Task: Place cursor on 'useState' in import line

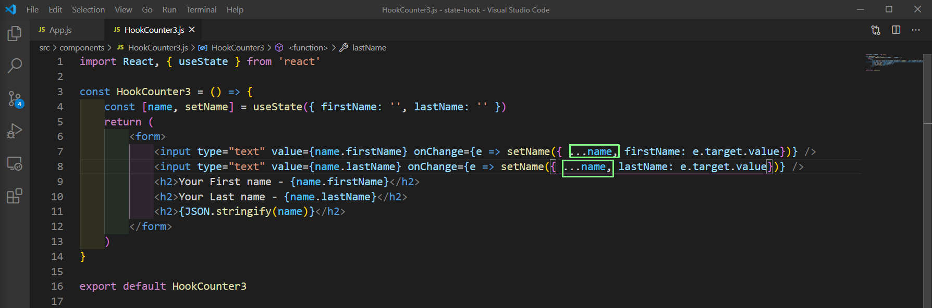Action: pyautogui.click(x=203, y=61)
